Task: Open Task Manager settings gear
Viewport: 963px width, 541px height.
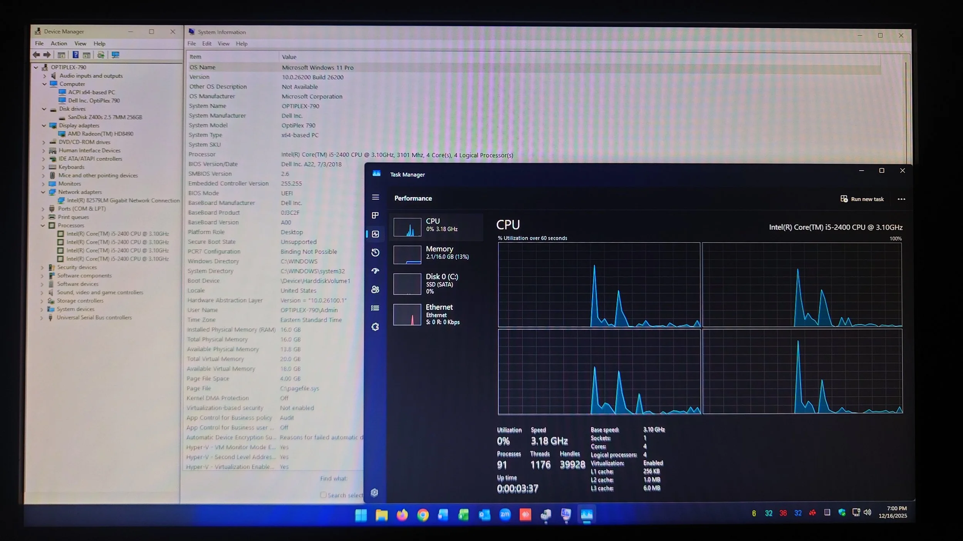Action: 374,493
